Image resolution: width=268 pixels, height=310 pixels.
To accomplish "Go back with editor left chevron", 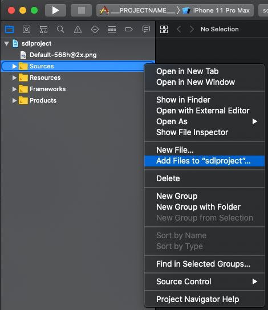I will [x=179, y=29].
